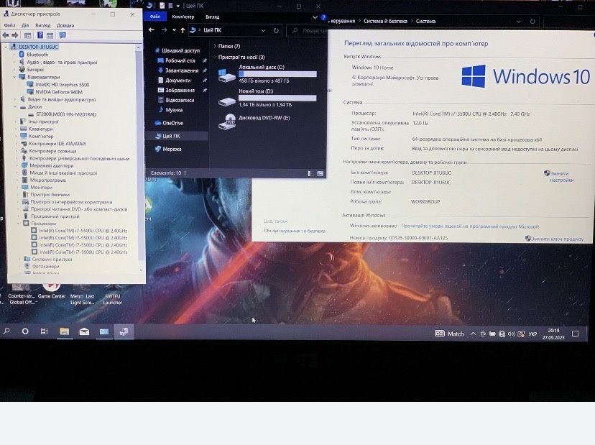This screenshot has width=595, height=445.
Task: Expand the Explorer ribbon chevron
Action: coord(315,17)
